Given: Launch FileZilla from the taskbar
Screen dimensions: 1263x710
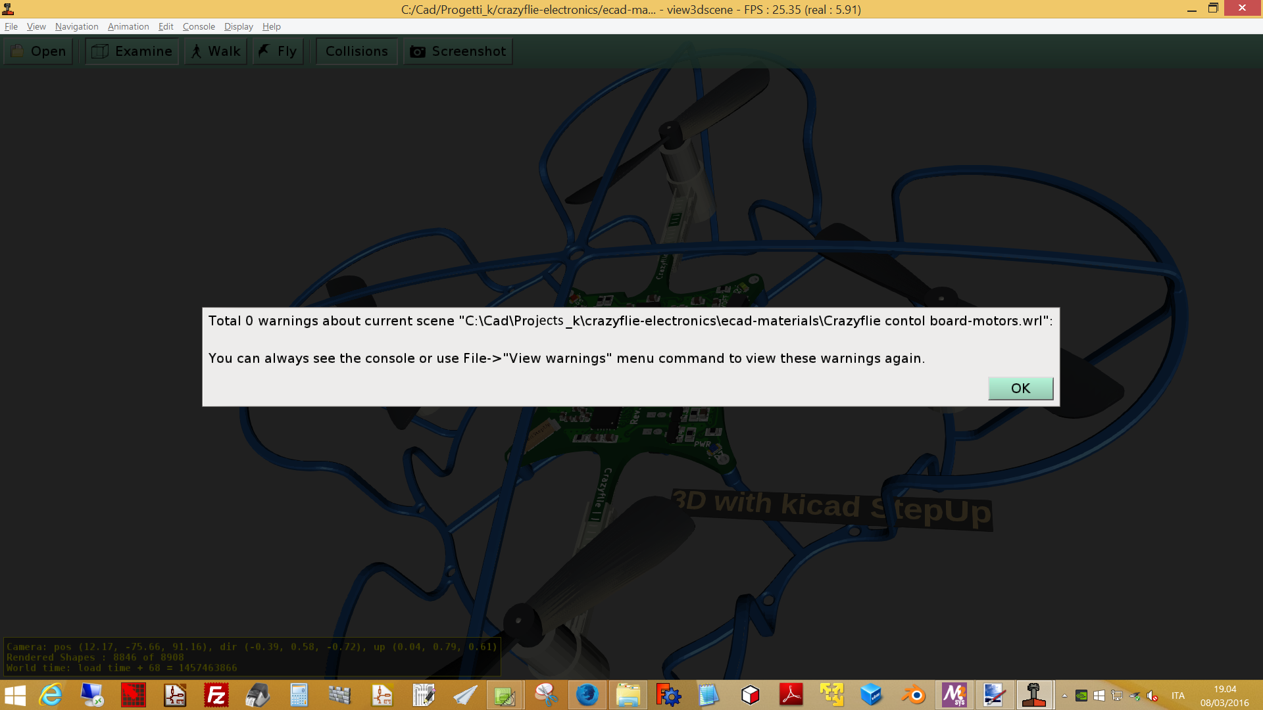Looking at the screenshot, I should (x=216, y=695).
